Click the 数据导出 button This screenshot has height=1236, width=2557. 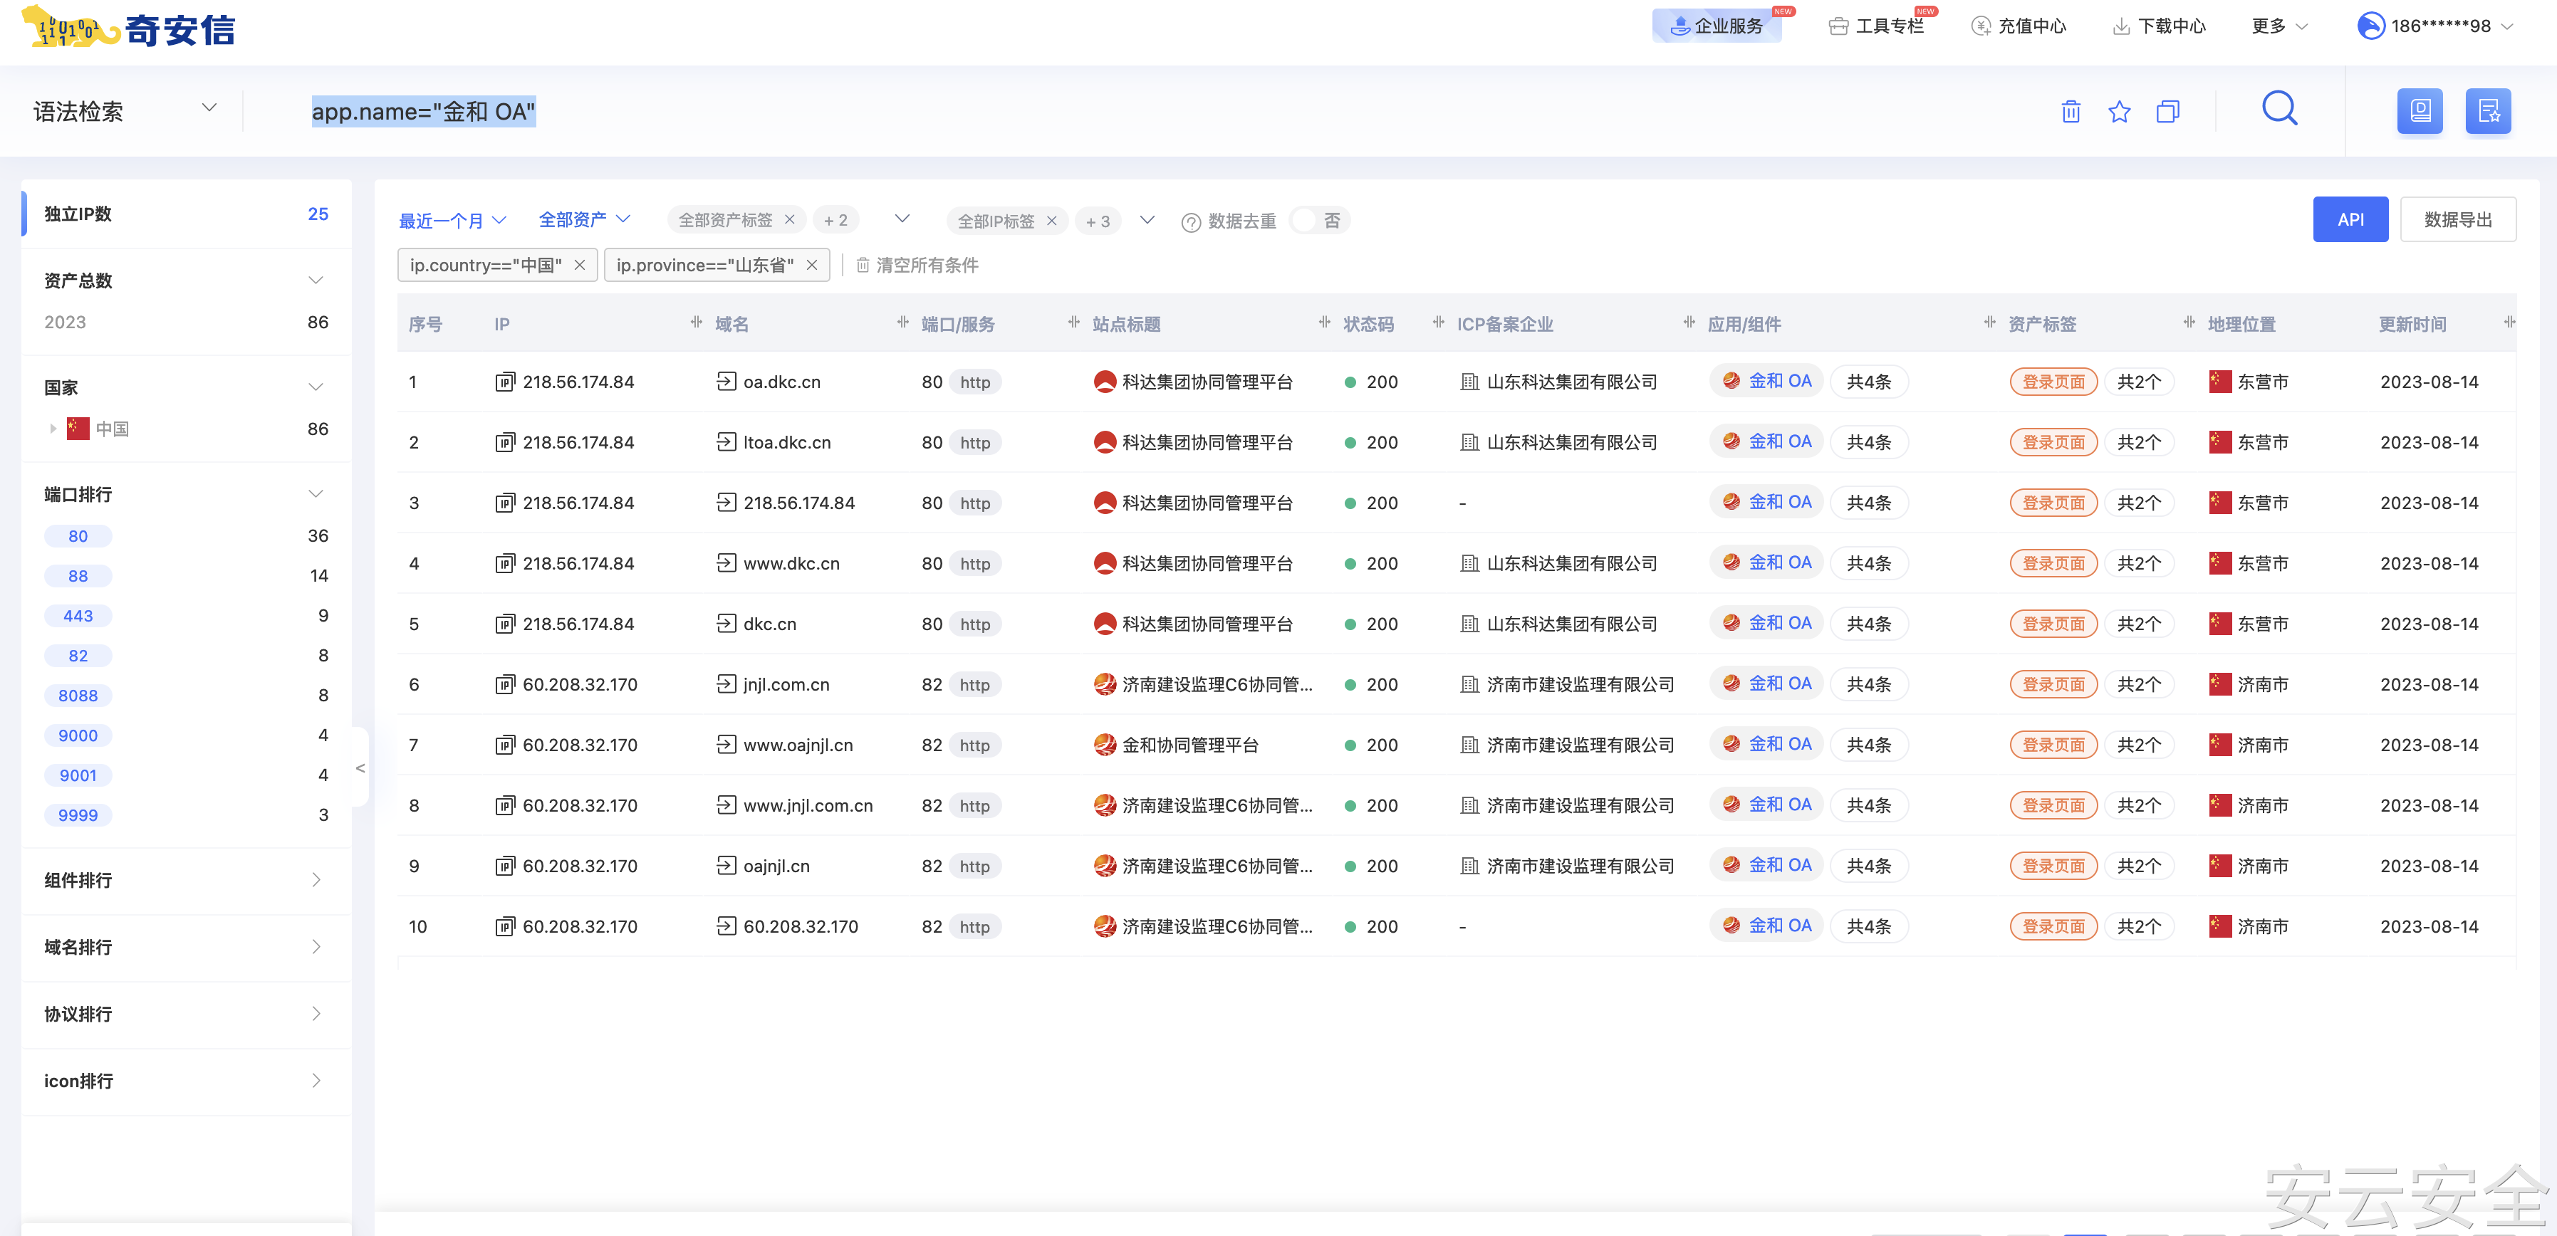coord(2458,219)
